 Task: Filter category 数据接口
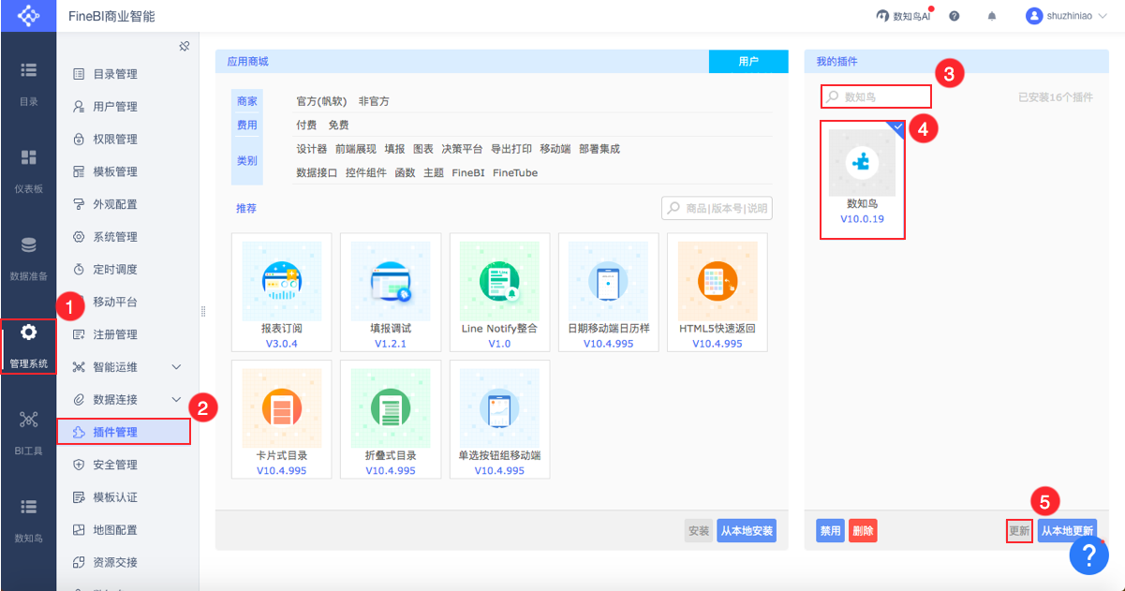[x=317, y=172]
